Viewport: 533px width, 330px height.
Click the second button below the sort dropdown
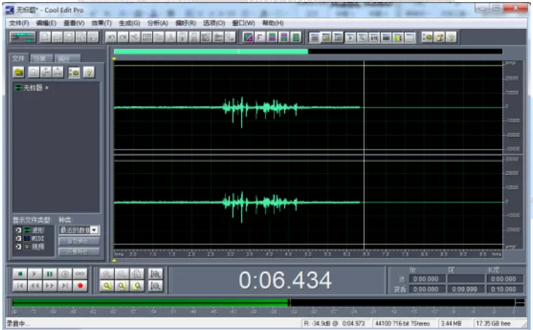79,252
